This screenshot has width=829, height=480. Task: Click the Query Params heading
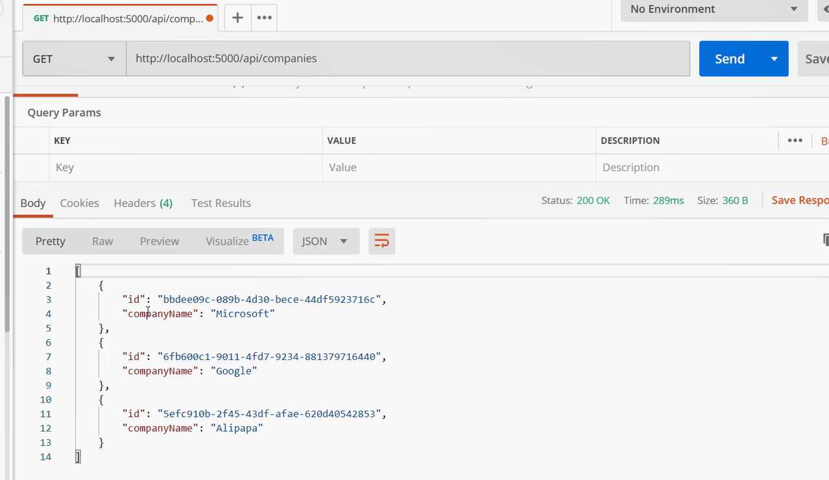click(64, 112)
